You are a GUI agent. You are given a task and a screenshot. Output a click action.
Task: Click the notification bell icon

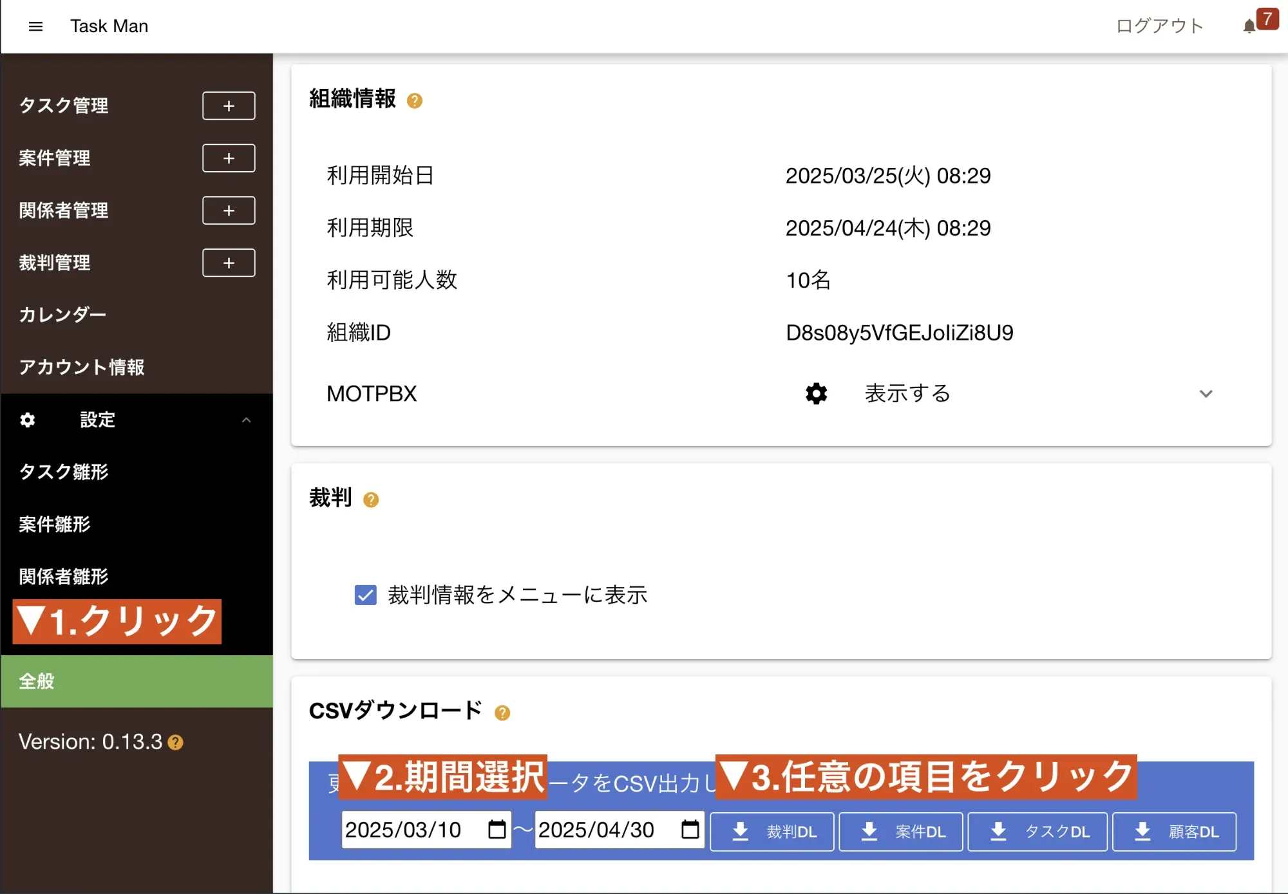(x=1249, y=26)
